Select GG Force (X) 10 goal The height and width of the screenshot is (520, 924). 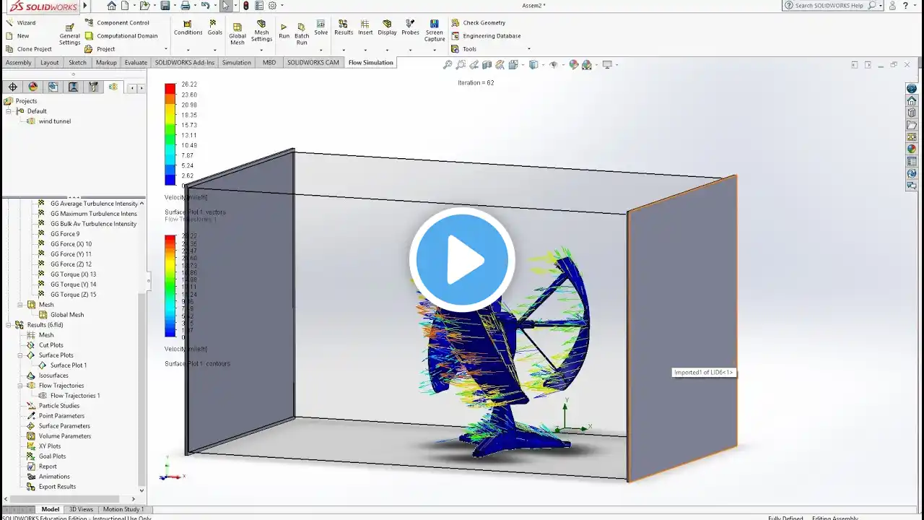(65, 244)
